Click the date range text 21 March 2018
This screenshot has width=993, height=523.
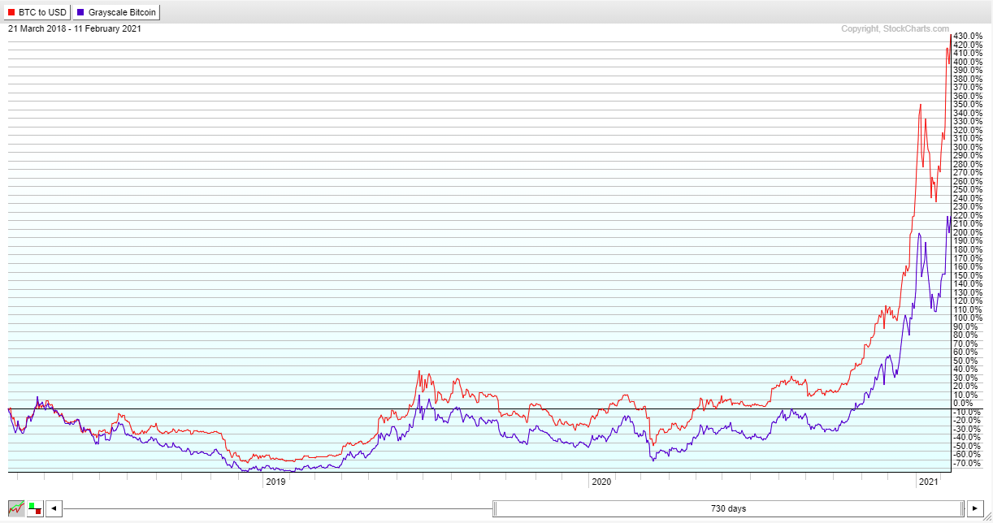click(37, 28)
